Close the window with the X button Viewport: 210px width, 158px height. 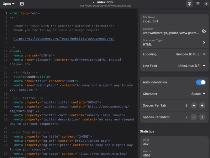[206, 4]
